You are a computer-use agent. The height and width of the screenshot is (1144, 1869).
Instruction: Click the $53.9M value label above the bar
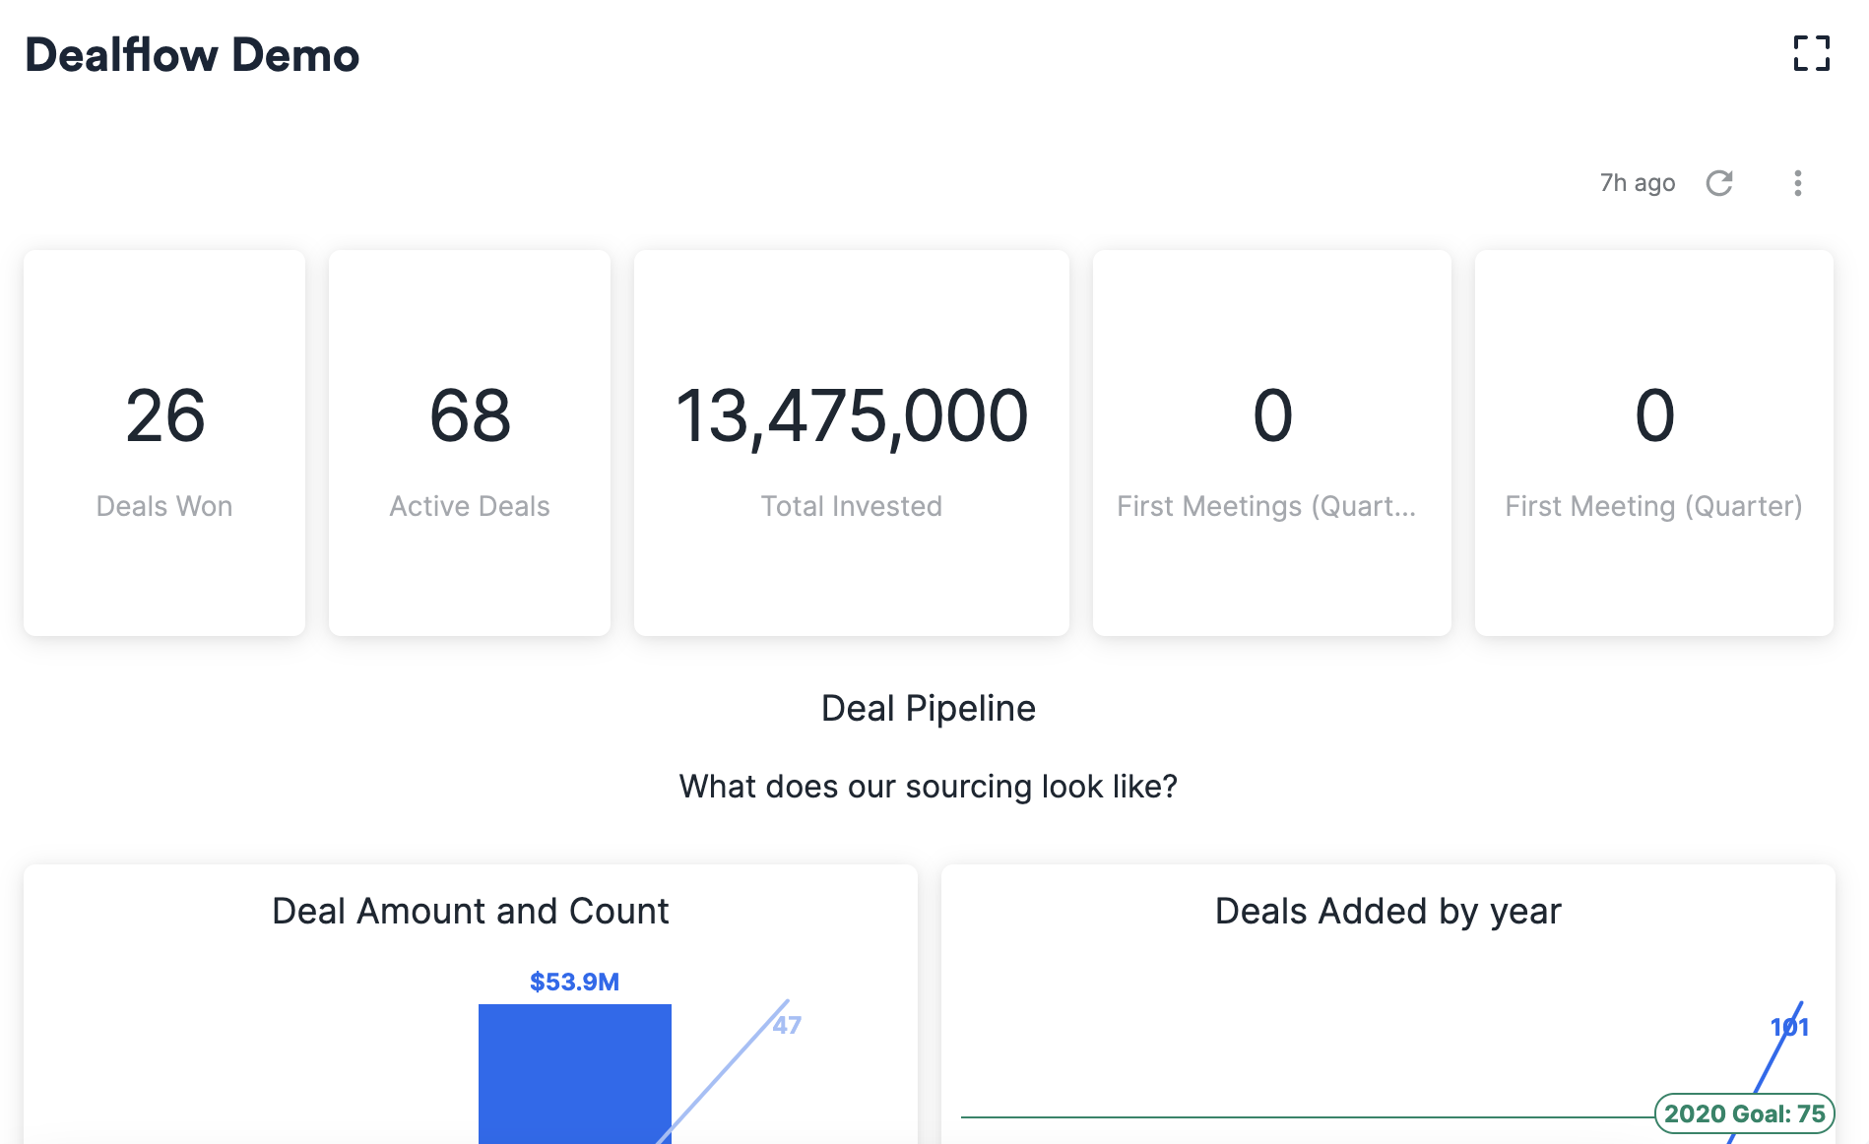(575, 981)
